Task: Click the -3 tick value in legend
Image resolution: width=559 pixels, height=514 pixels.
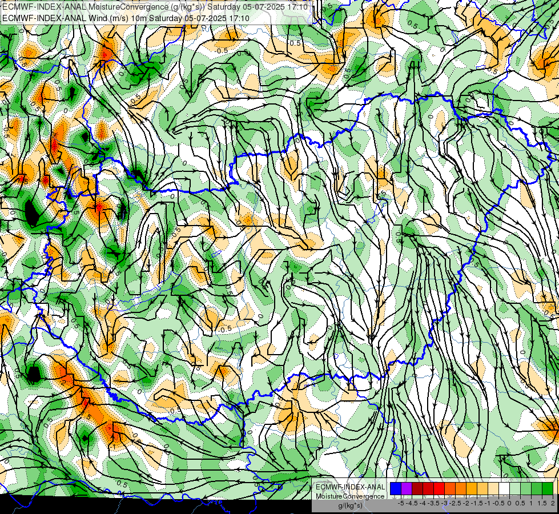Action: pos(445,503)
